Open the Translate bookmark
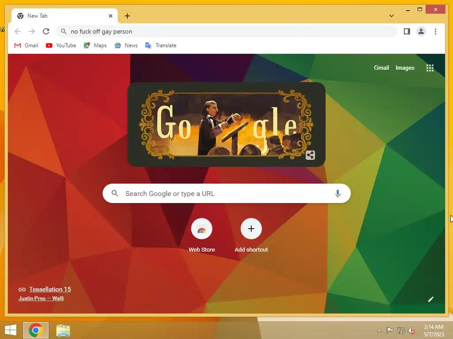The image size is (453, 339). click(161, 45)
